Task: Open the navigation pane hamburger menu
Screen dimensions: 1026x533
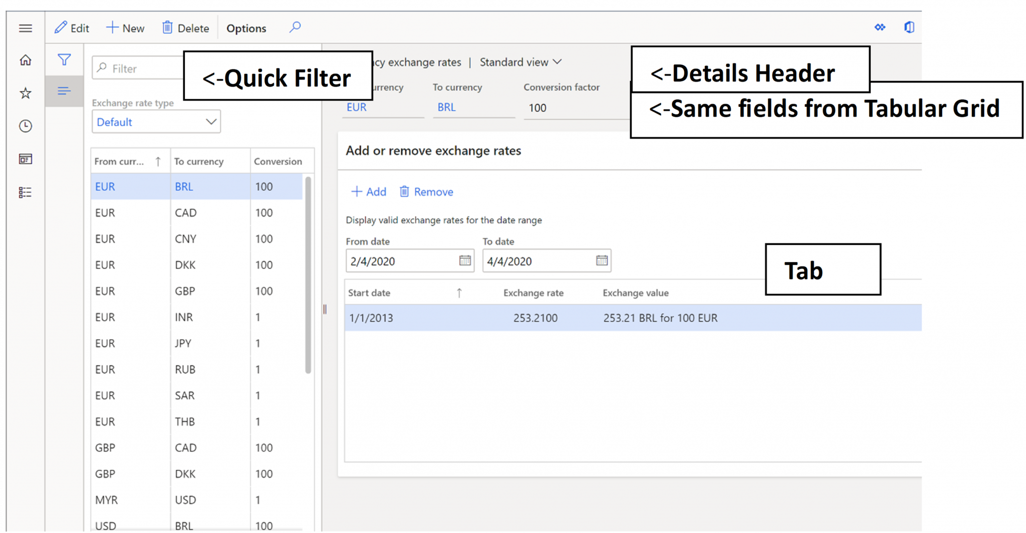Action: [x=26, y=29]
